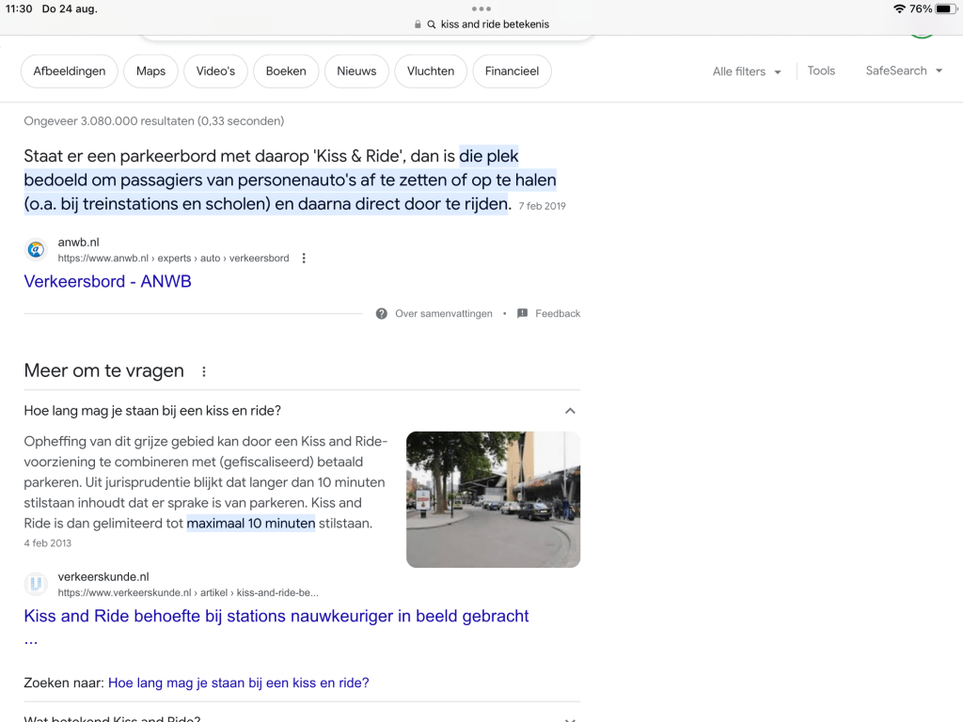This screenshot has width=963, height=722.
Task: Open three-dot menu beside anwb.nl URL
Action: [x=304, y=259]
